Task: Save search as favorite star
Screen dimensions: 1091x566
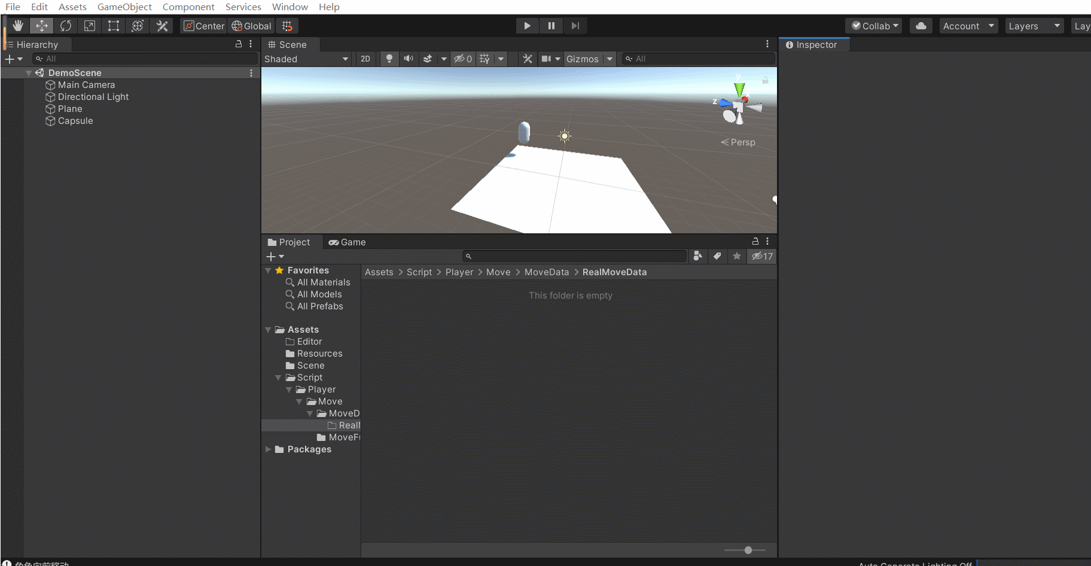Action: [737, 256]
